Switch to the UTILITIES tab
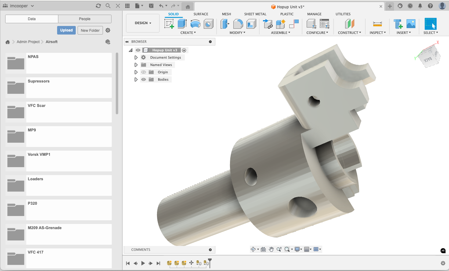 point(343,14)
